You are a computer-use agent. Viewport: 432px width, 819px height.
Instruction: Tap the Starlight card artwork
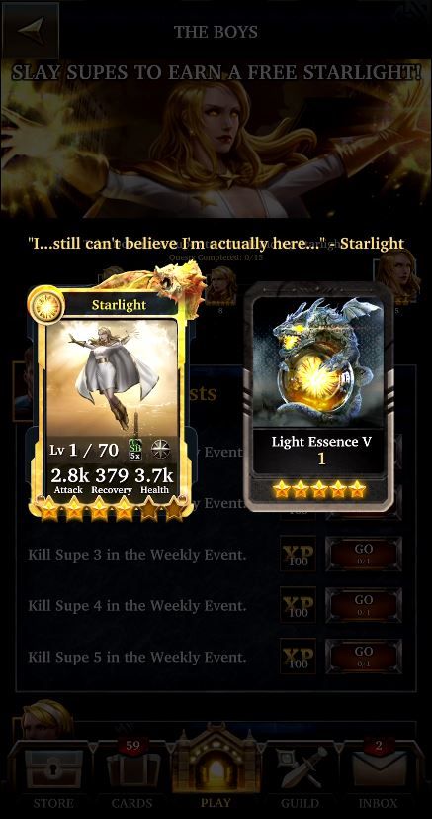point(112,376)
